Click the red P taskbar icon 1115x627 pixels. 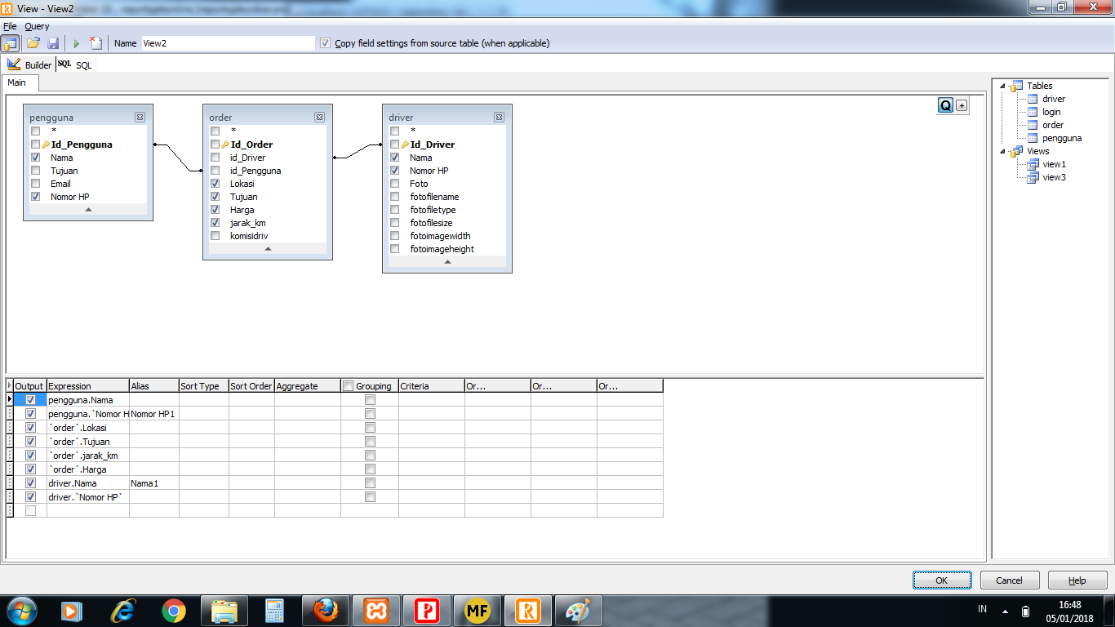click(427, 611)
